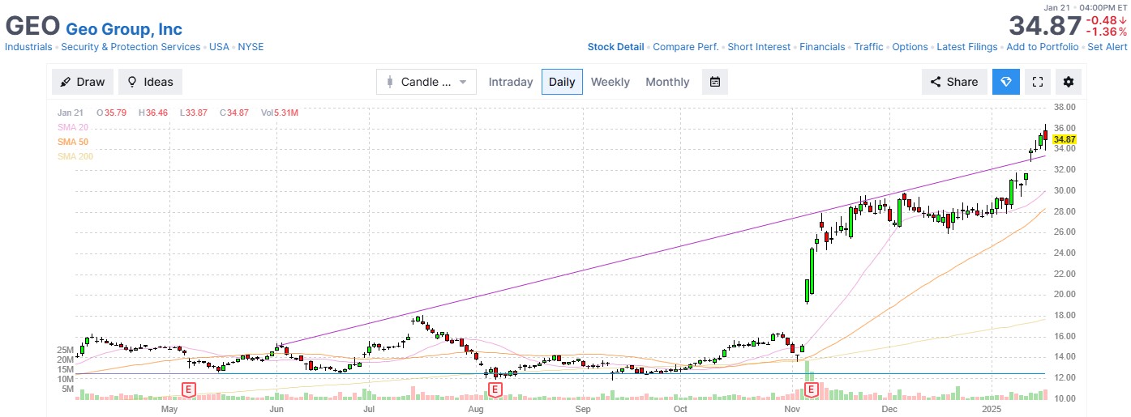Expand the Candle chart type dropdown
Image resolution: width=1131 pixels, height=417 pixels.
click(426, 82)
